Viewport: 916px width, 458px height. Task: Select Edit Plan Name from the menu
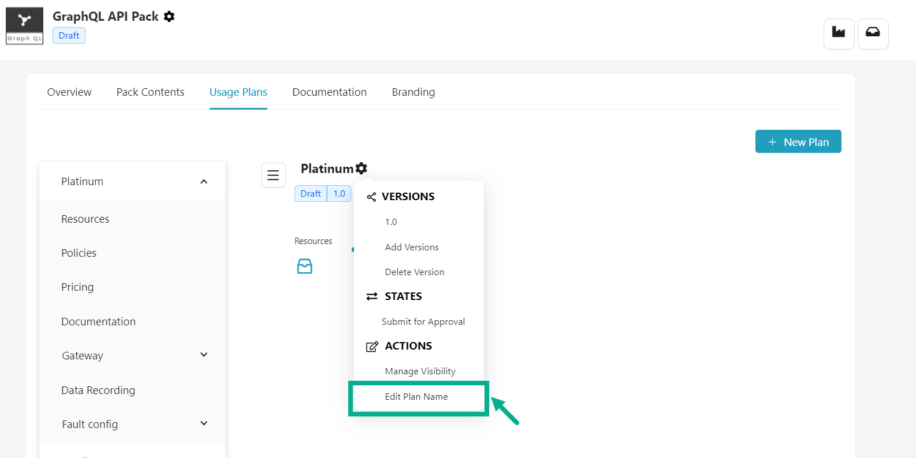416,397
